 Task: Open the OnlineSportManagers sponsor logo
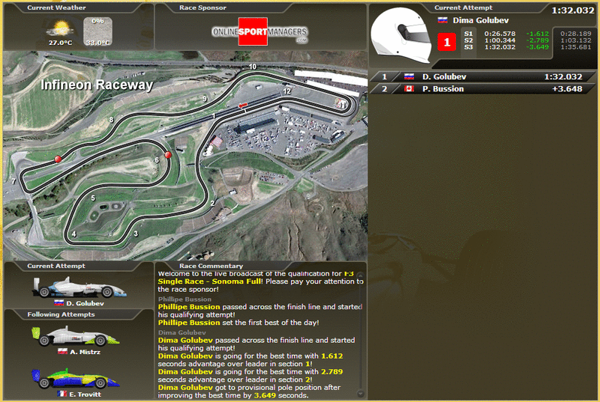(260, 31)
